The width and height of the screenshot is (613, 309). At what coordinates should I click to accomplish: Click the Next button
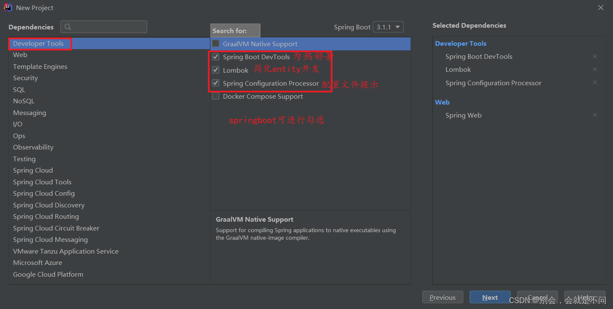tap(490, 297)
